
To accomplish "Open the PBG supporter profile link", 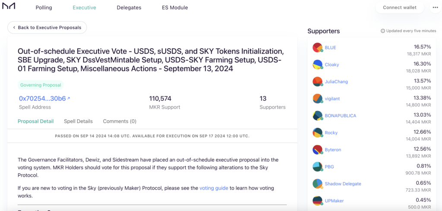I will [x=329, y=167].
